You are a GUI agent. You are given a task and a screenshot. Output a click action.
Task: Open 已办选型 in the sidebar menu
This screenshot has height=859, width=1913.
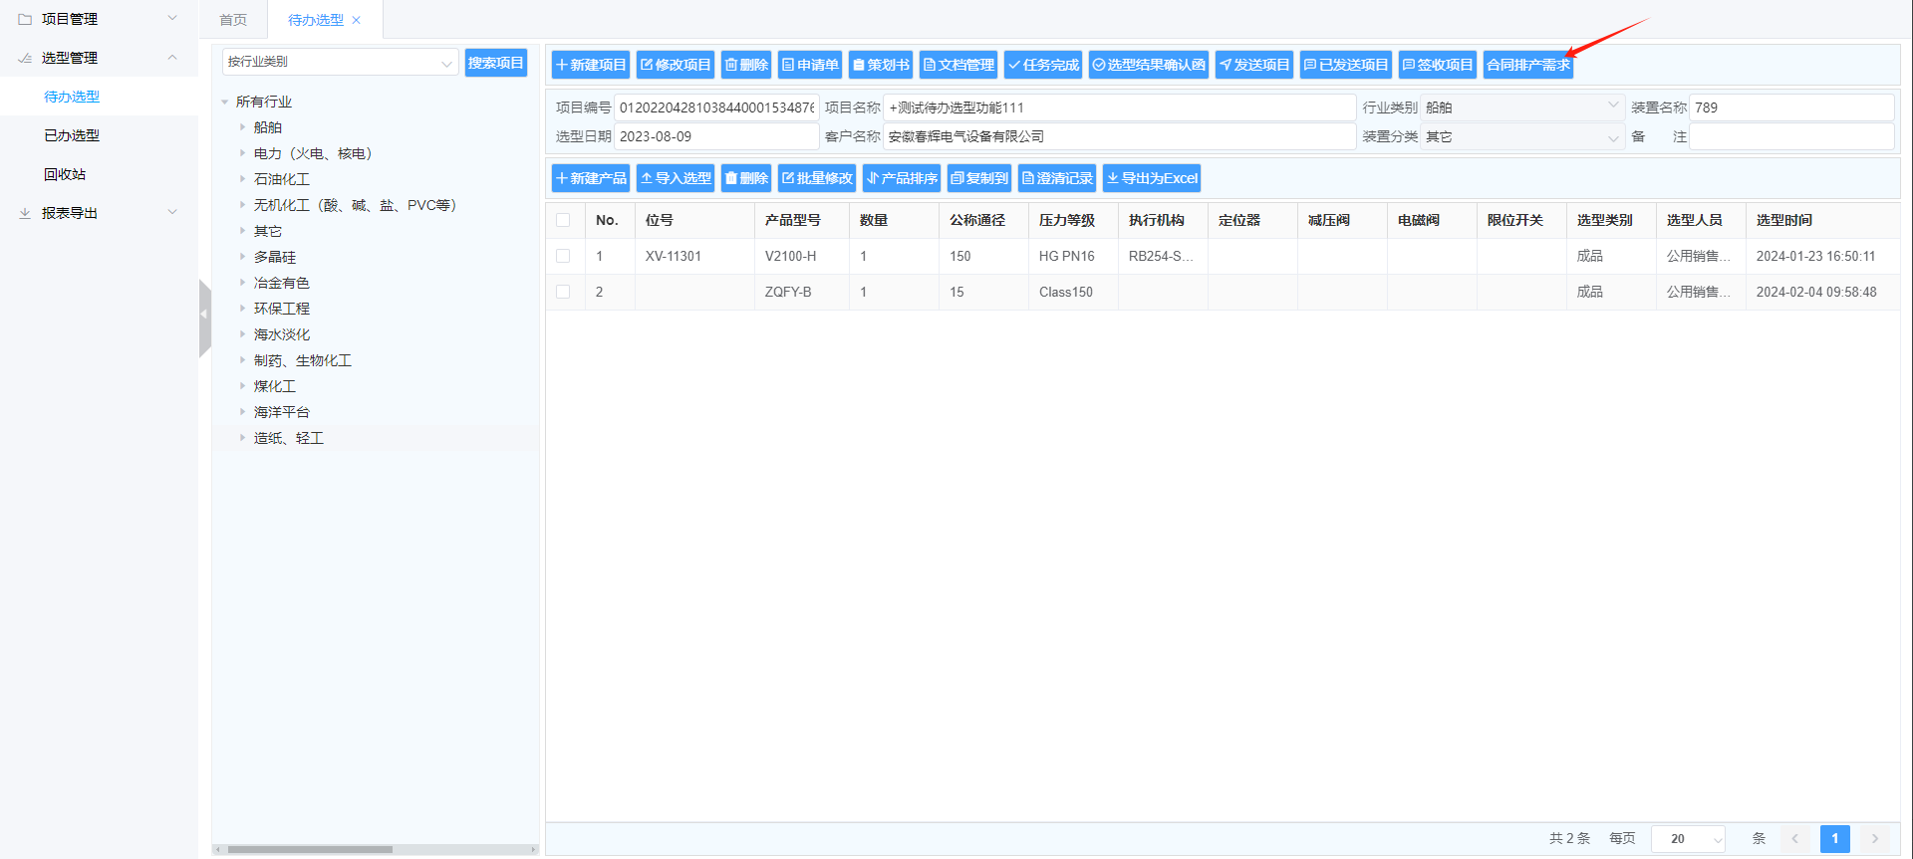click(x=72, y=135)
